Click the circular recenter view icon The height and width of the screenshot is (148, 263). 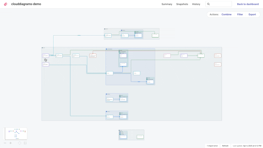click(19, 143)
